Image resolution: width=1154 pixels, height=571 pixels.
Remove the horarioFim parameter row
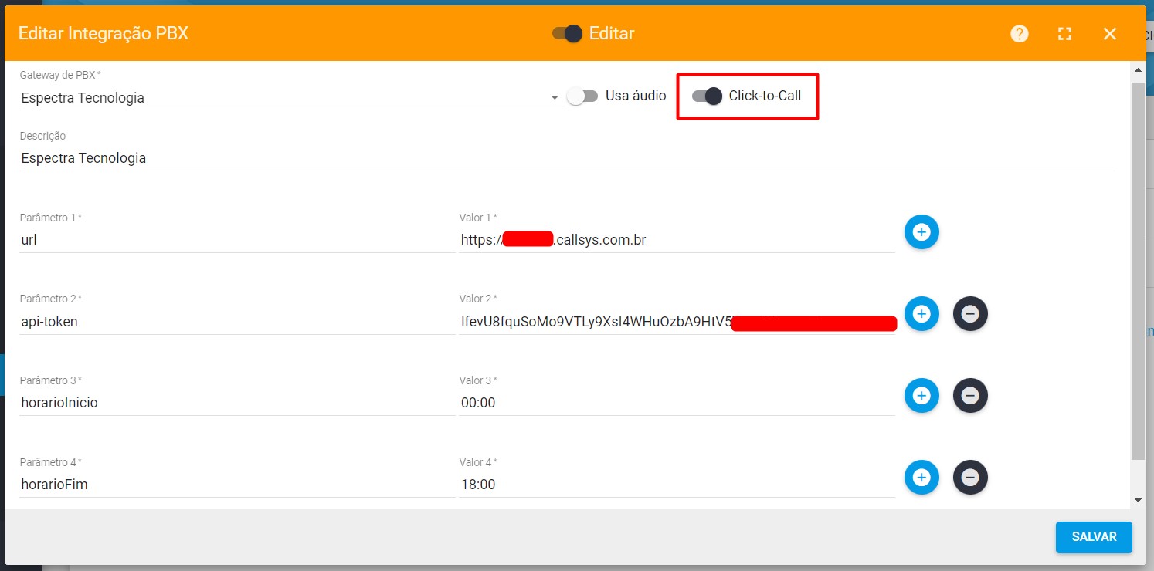point(970,477)
